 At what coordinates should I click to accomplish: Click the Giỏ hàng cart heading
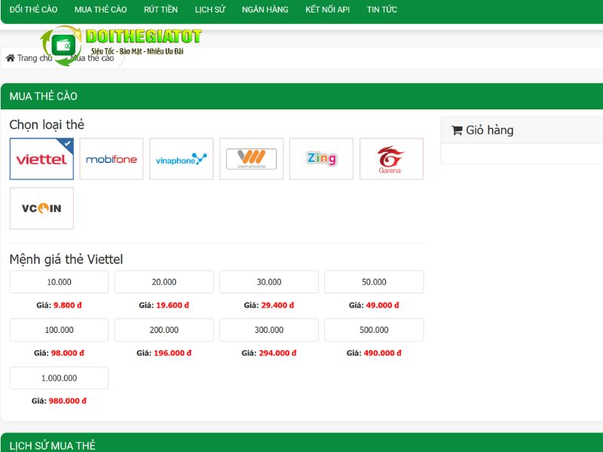(x=489, y=130)
